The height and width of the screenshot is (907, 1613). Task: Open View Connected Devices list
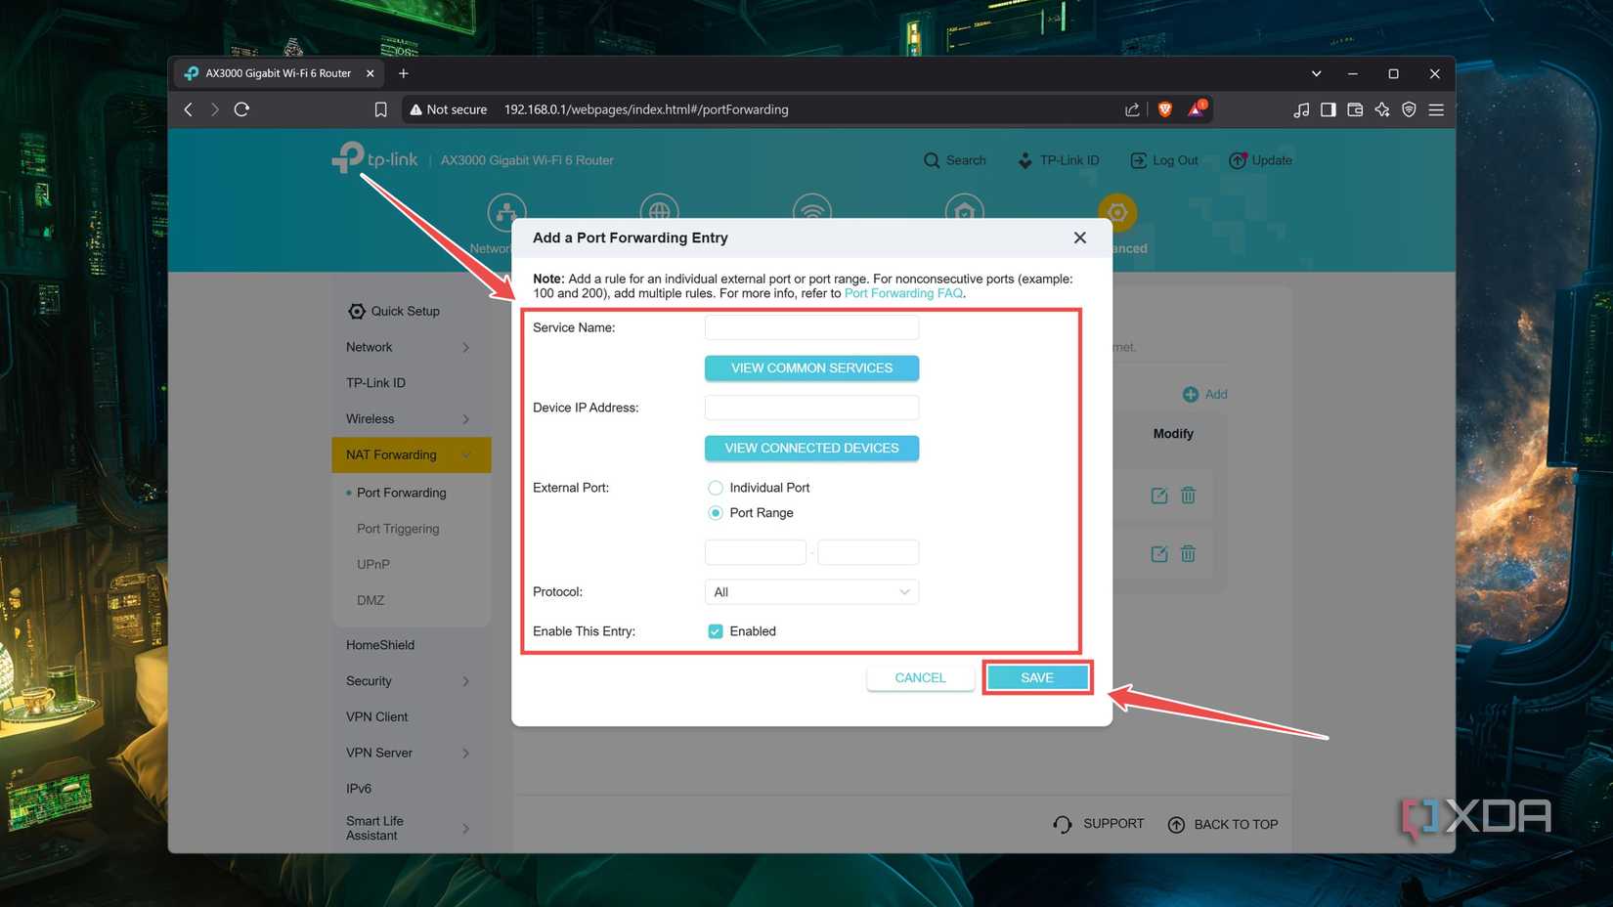(x=811, y=448)
